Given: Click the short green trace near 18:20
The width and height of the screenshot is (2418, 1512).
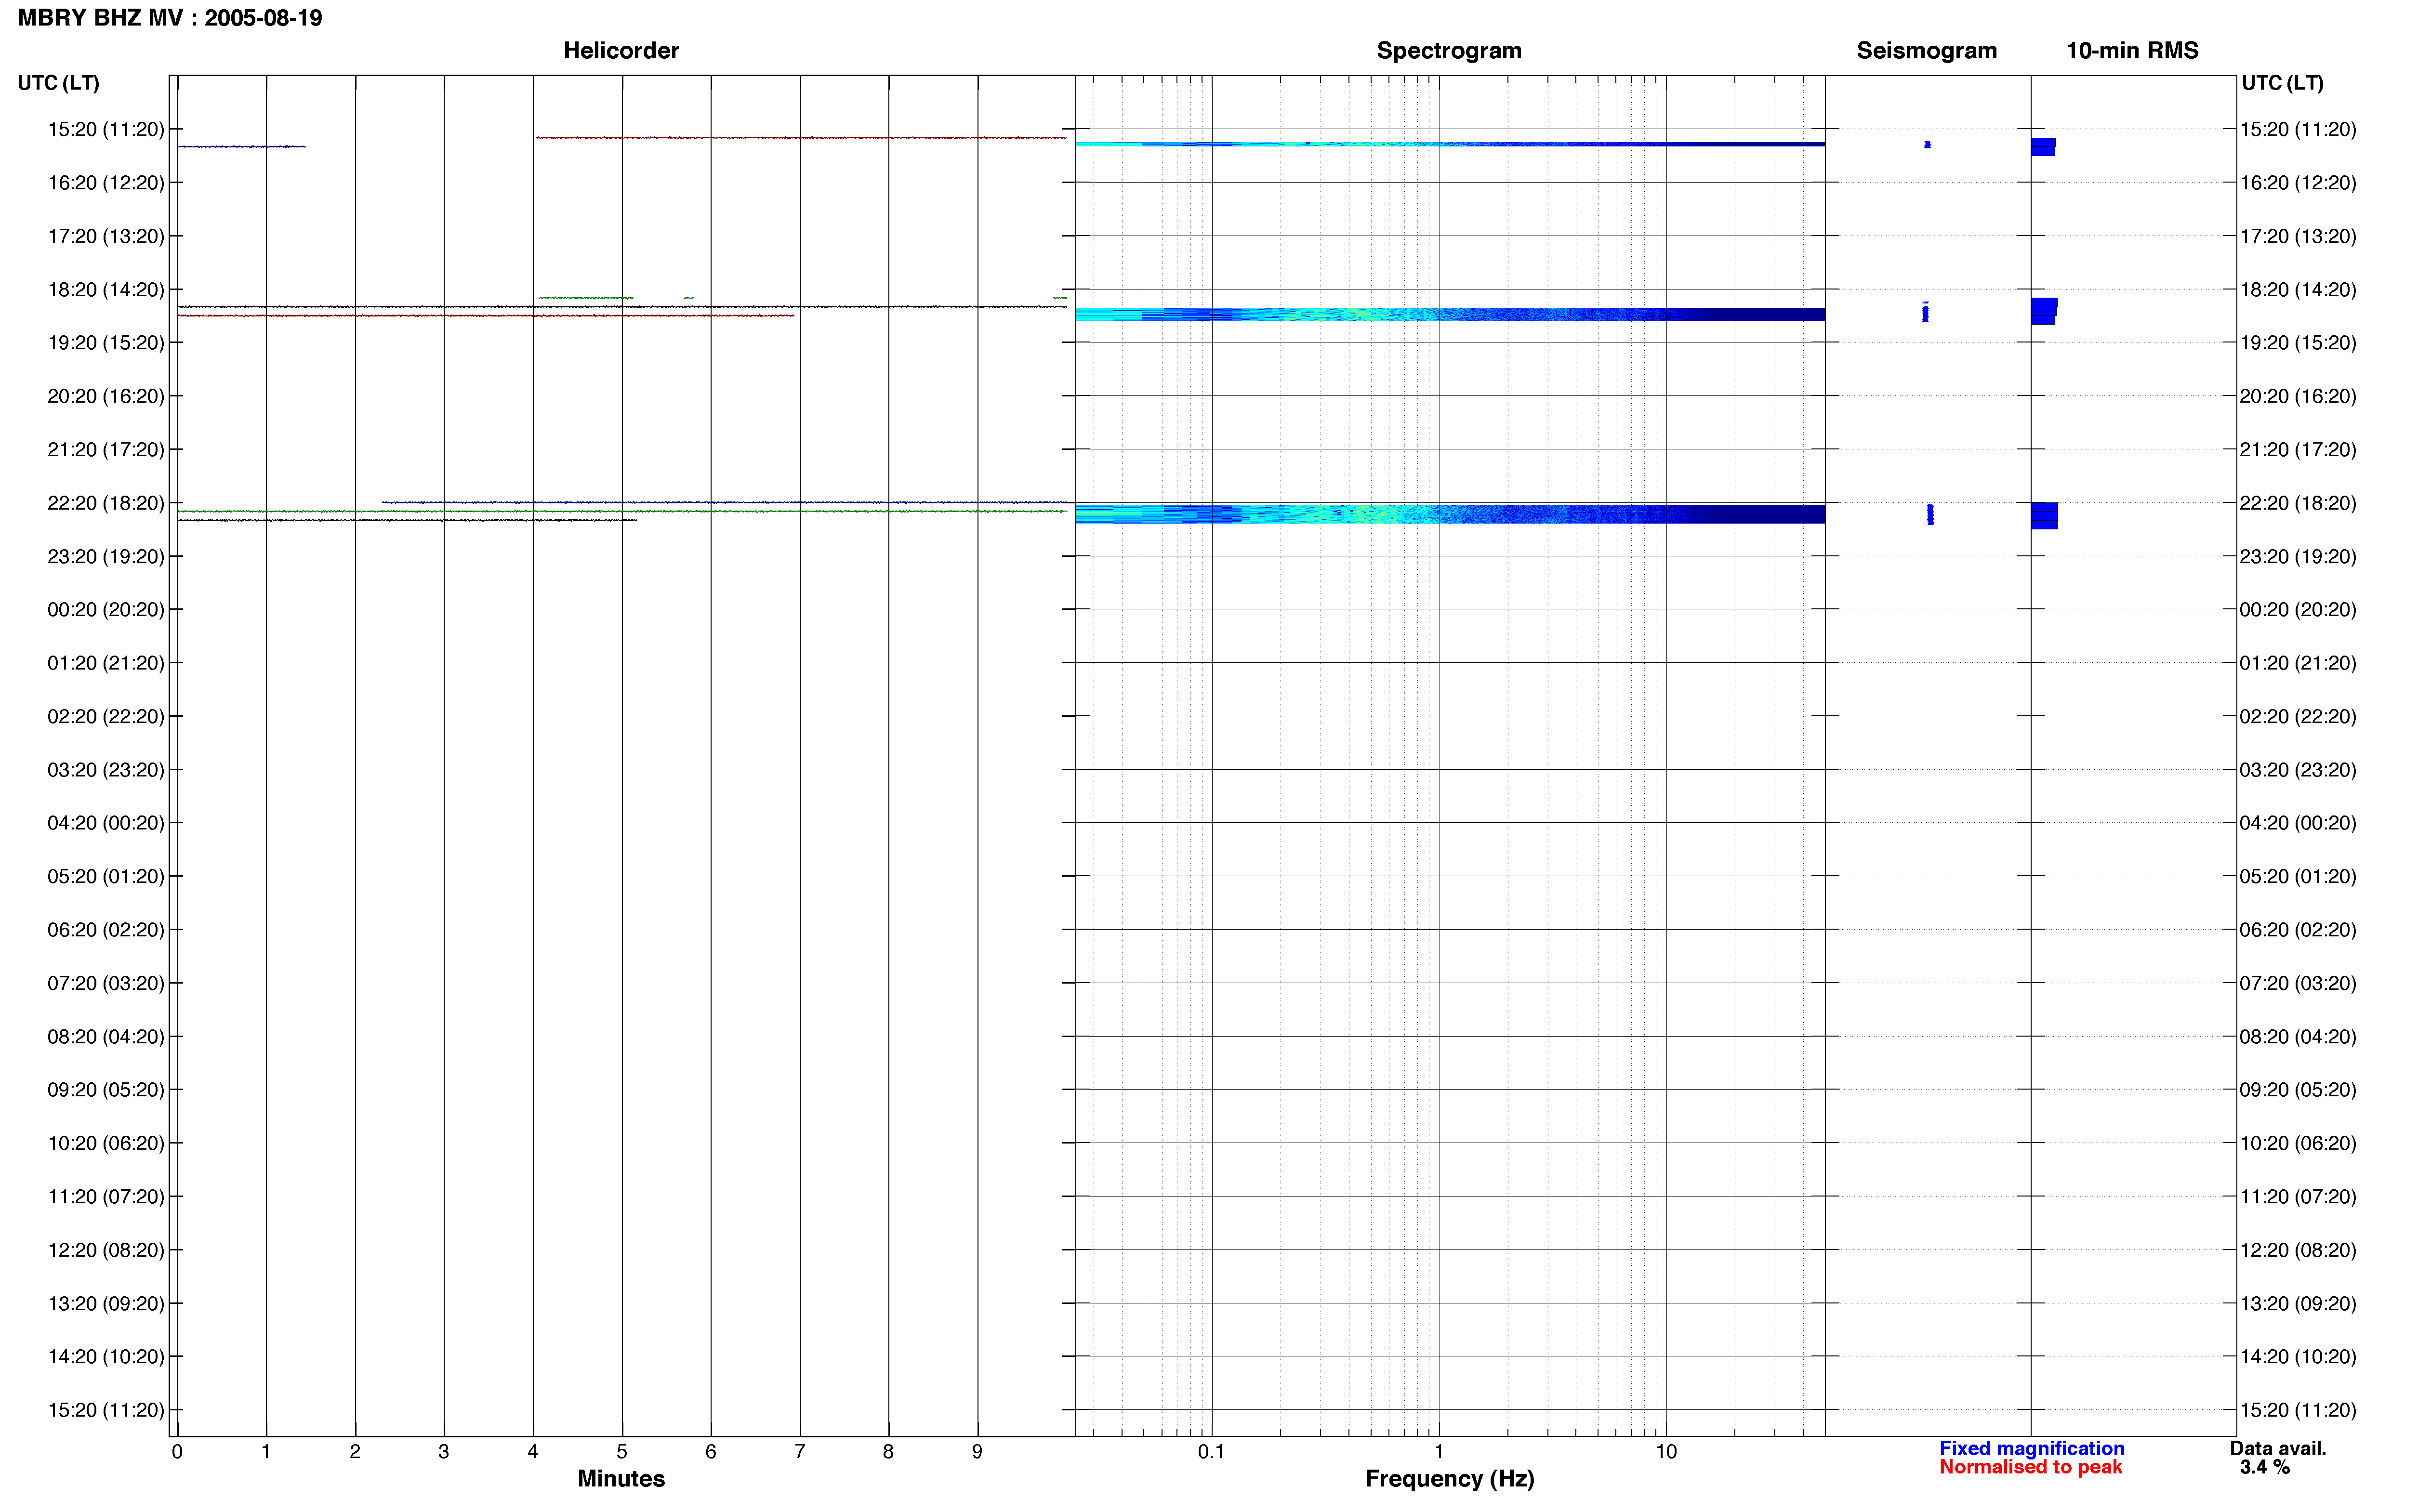Looking at the screenshot, I should [x=586, y=298].
